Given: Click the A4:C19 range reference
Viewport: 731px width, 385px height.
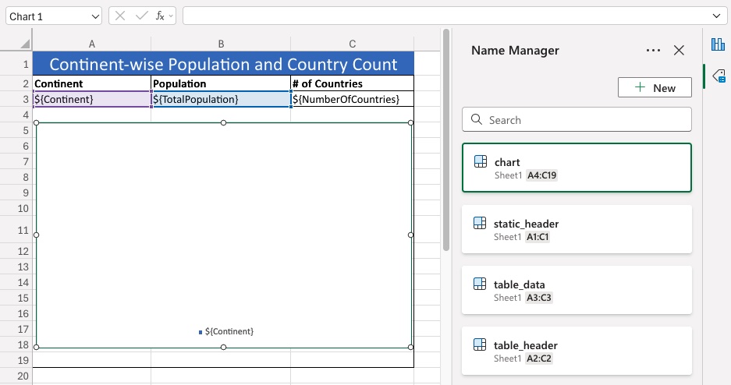Looking at the screenshot, I should pos(541,175).
